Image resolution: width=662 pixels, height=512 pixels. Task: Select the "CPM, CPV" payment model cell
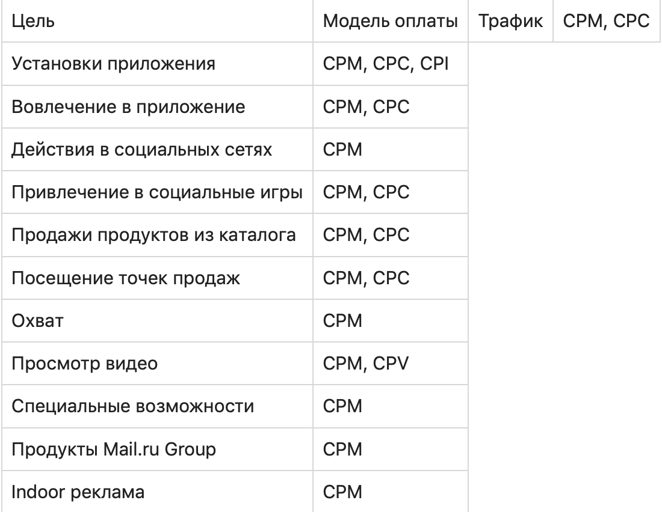point(366,364)
